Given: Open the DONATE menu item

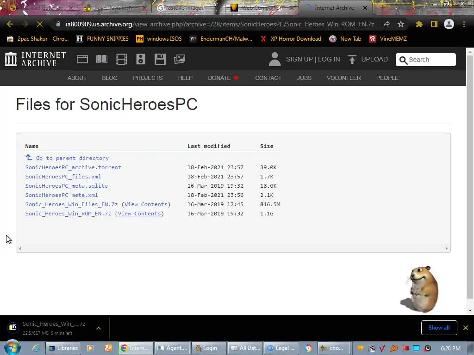Looking at the screenshot, I should point(224,78).
